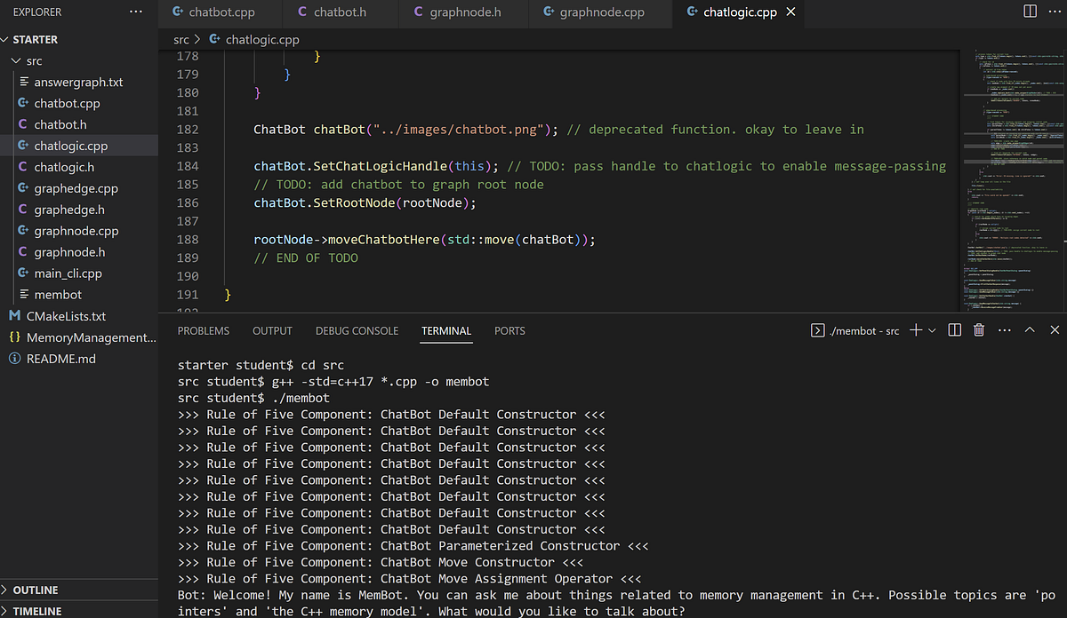The width and height of the screenshot is (1067, 618).
Task: Click JSON braces icon of MemoryManagement file
Action: click(15, 337)
